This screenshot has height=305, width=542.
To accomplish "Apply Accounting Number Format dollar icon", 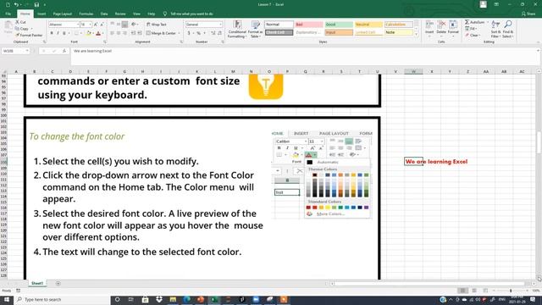I will [x=189, y=33].
